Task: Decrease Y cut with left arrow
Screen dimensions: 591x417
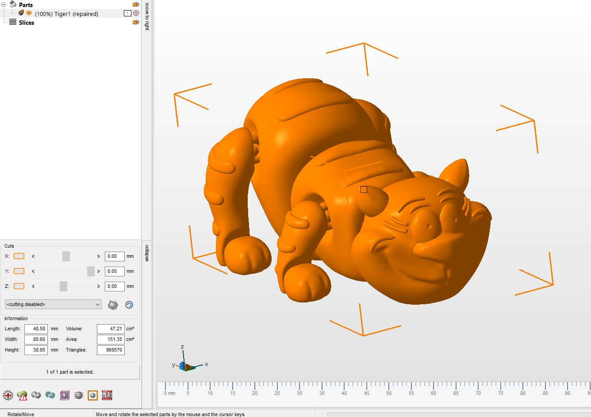Action: click(33, 271)
